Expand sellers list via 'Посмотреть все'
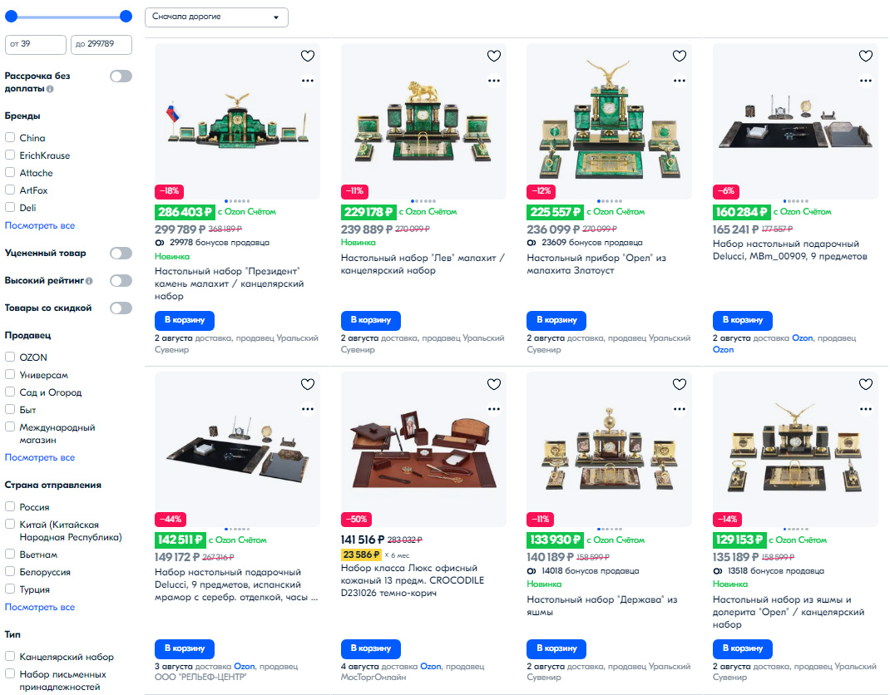The width and height of the screenshot is (890, 695). tap(40, 457)
